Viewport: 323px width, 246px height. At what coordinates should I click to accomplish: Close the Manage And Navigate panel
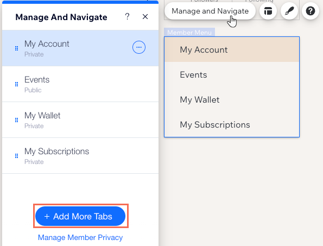[x=145, y=17]
